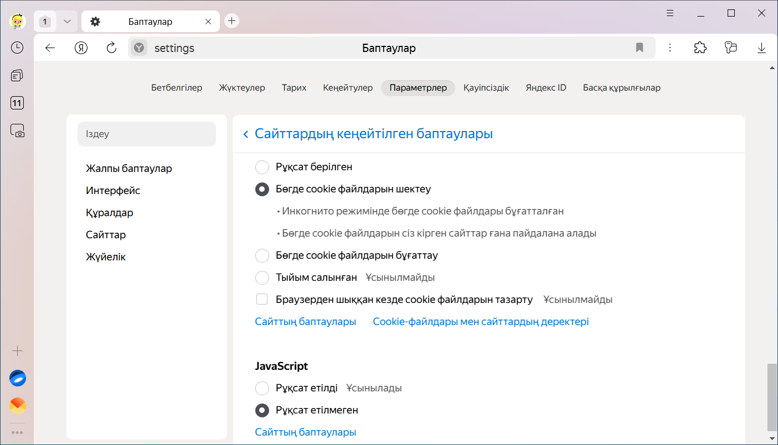Open 'Сайттың баптаулары' link under JavaScript
Viewport: 778px width, 445px height.
click(305, 432)
